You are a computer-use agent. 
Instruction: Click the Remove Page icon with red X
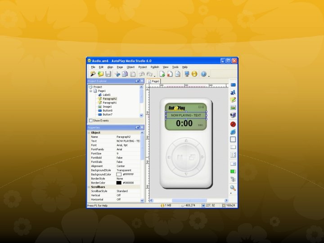coord(170,74)
